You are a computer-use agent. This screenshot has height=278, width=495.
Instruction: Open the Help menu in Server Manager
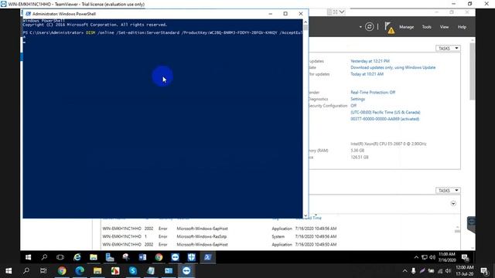(x=462, y=27)
